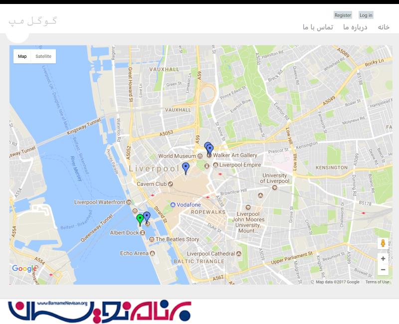Click the Echo Arena place icon
Viewport: 399px width, 324px height.
(153, 253)
